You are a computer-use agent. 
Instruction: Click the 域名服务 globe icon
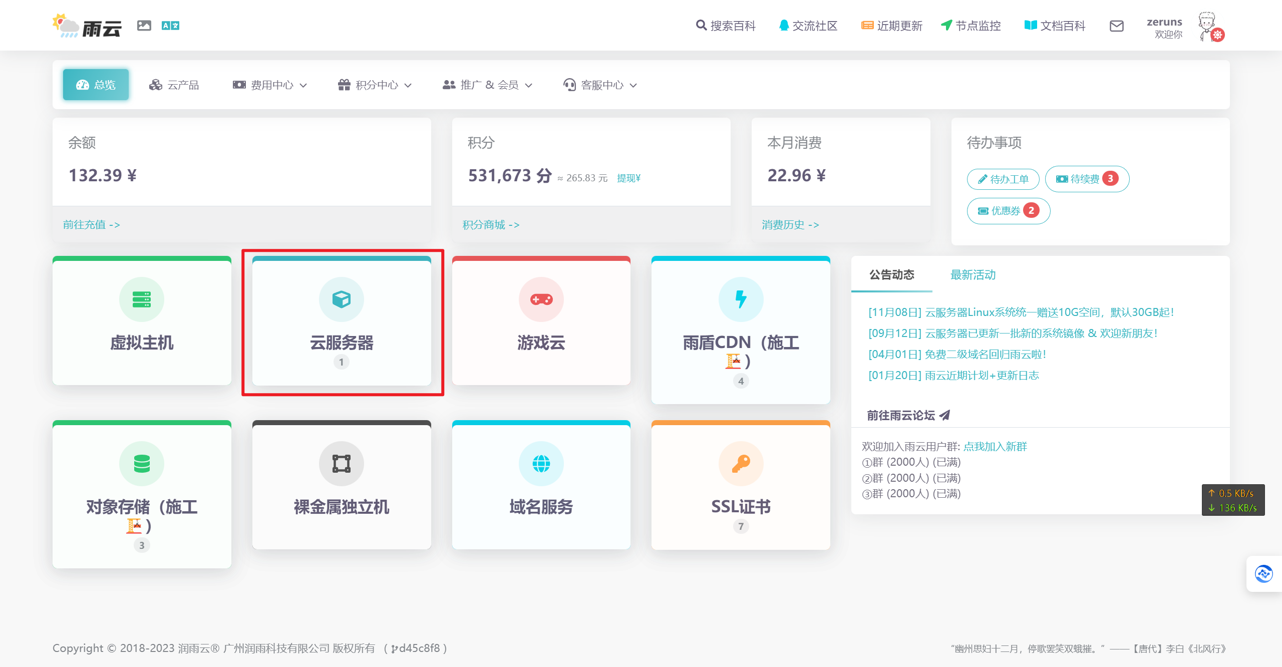pos(541,464)
